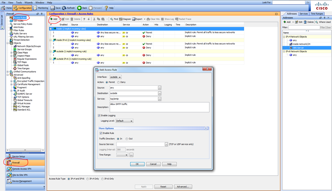The width and height of the screenshot is (332, 191).
Task: Click the Advanced button
Action: tap(183, 187)
